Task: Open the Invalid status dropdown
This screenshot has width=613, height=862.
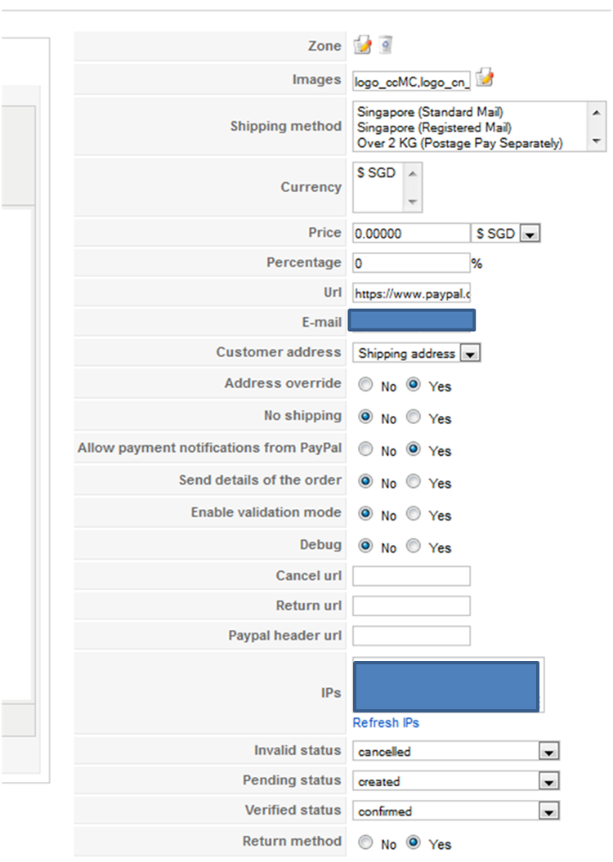Action: click(456, 751)
